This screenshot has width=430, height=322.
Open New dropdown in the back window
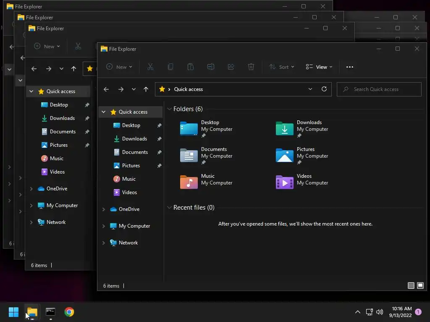[x=47, y=46]
